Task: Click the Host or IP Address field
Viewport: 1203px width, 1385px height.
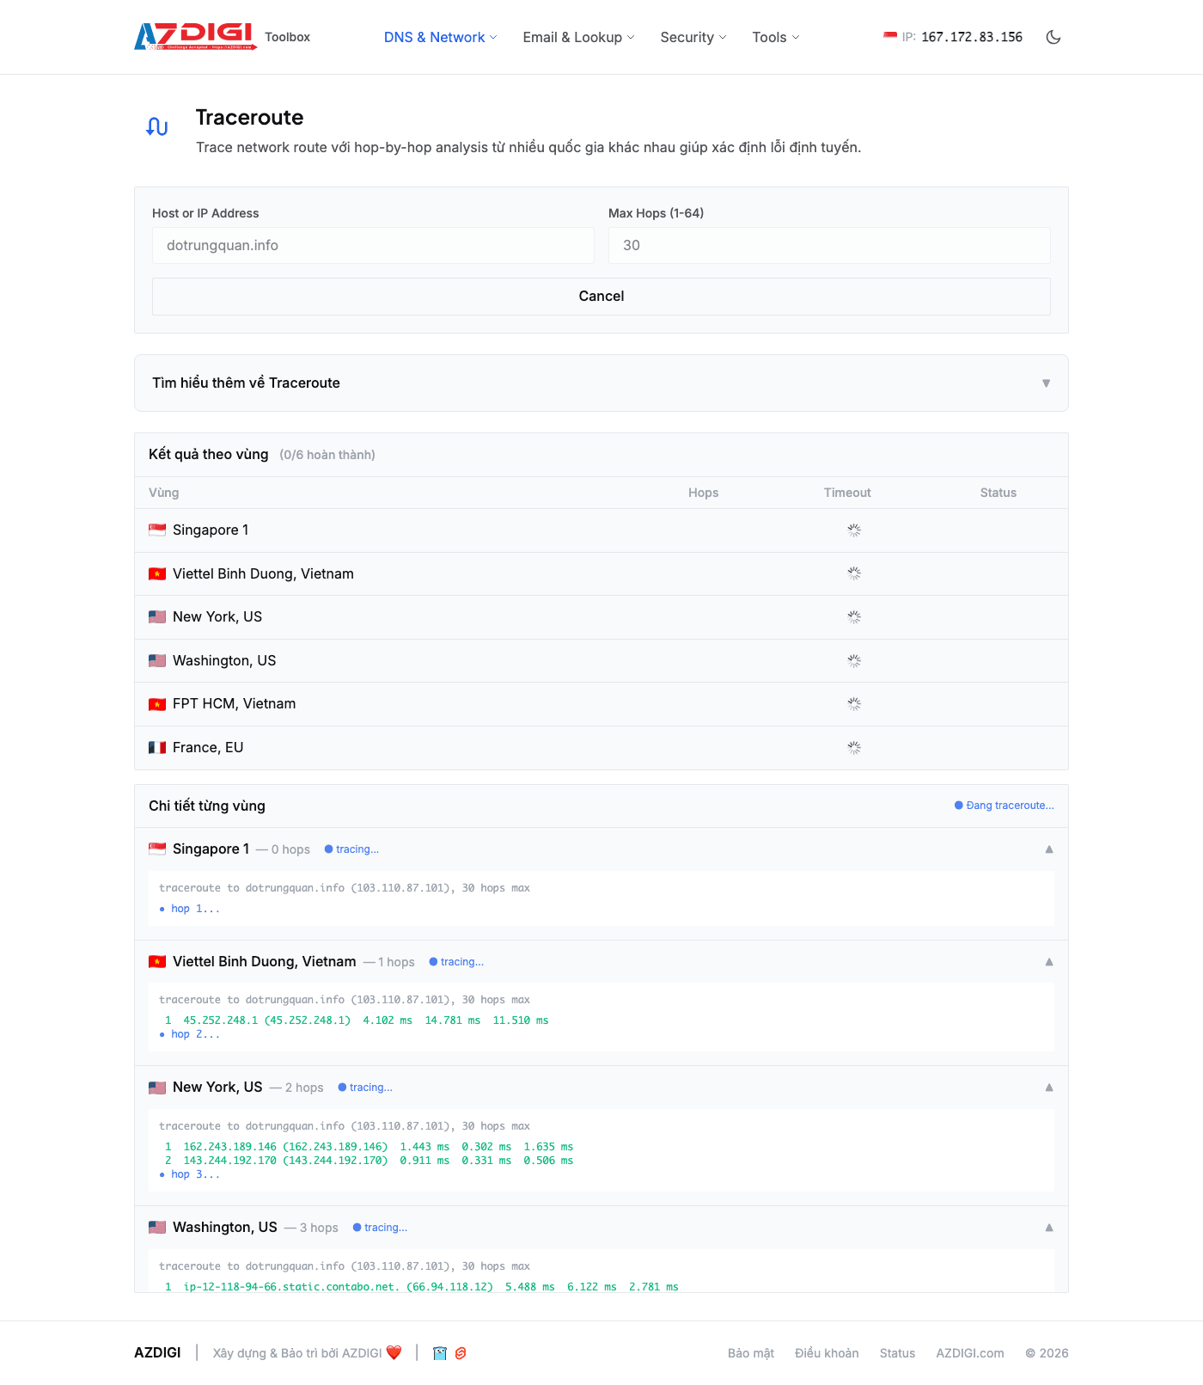Action: (x=373, y=245)
